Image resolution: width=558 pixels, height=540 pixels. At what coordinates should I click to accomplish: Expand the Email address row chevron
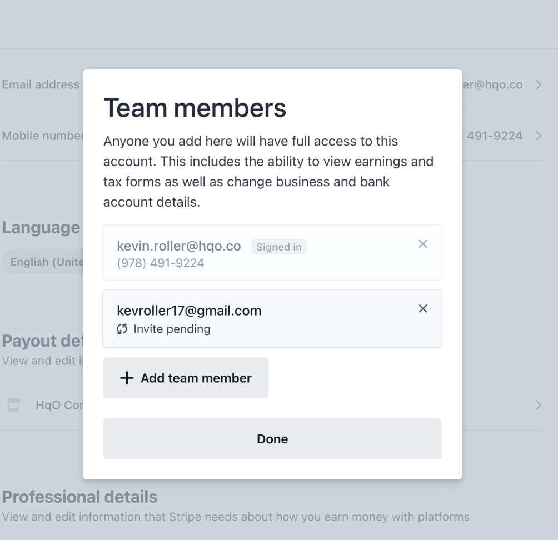coord(538,85)
